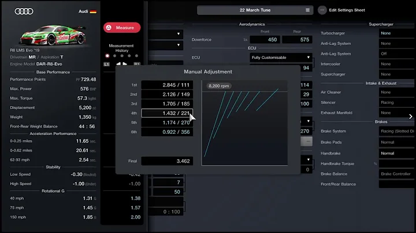Viewport: 416px width, 233px height.
Task: Click the Manual Adjustment dialog title
Action: pos(208,72)
